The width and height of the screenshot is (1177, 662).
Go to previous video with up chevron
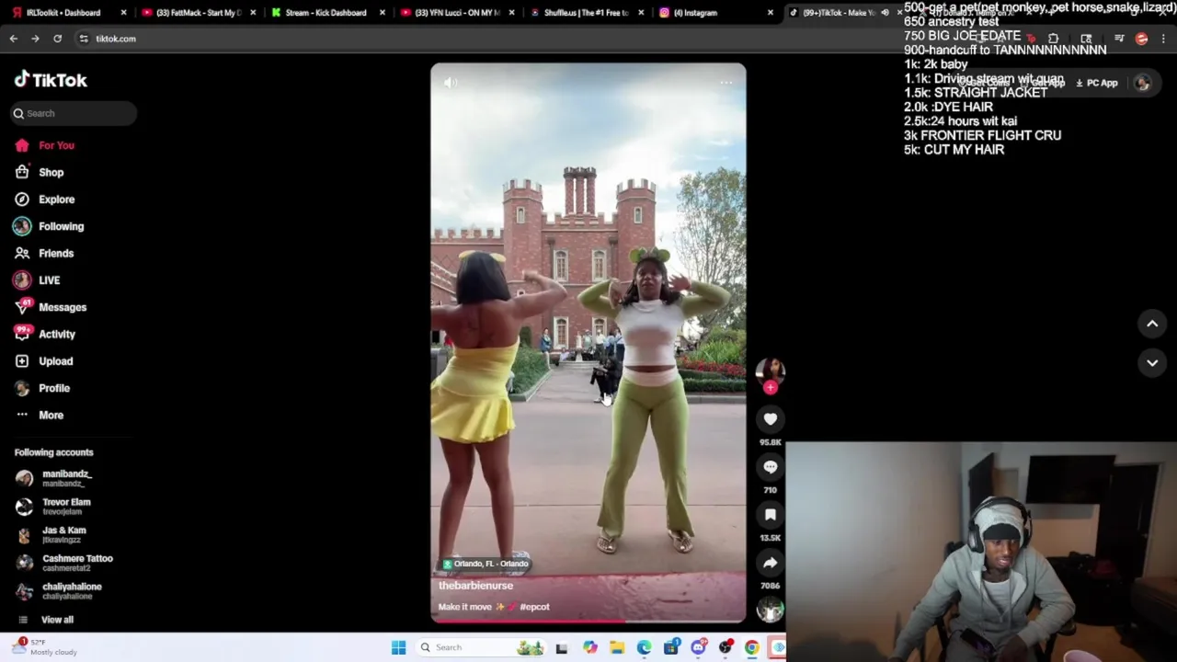tap(1152, 324)
